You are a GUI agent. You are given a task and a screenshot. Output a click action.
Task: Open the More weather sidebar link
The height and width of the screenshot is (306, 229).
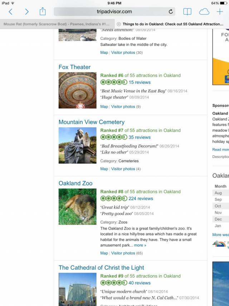coord(221,235)
